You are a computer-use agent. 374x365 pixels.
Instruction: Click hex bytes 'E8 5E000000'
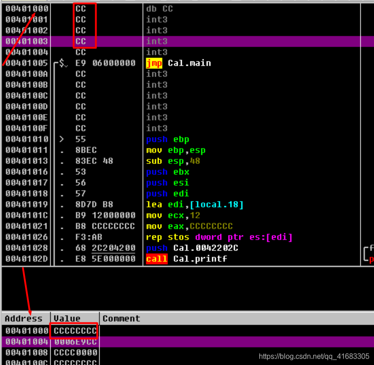coord(106,259)
